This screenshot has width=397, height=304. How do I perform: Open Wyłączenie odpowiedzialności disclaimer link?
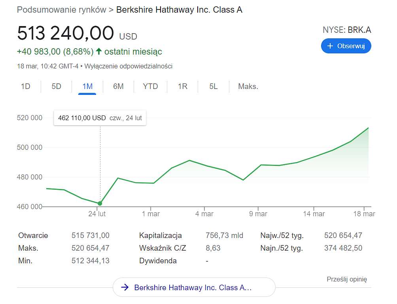coord(129,66)
